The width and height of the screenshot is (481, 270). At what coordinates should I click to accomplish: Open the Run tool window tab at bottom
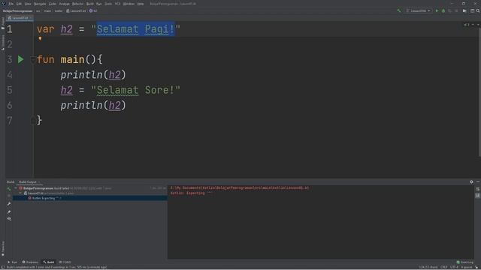click(x=13, y=262)
